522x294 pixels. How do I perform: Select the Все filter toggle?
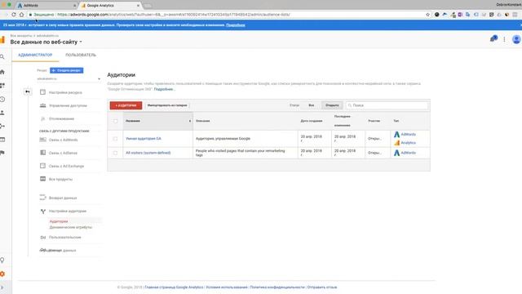[x=312, y=105]
